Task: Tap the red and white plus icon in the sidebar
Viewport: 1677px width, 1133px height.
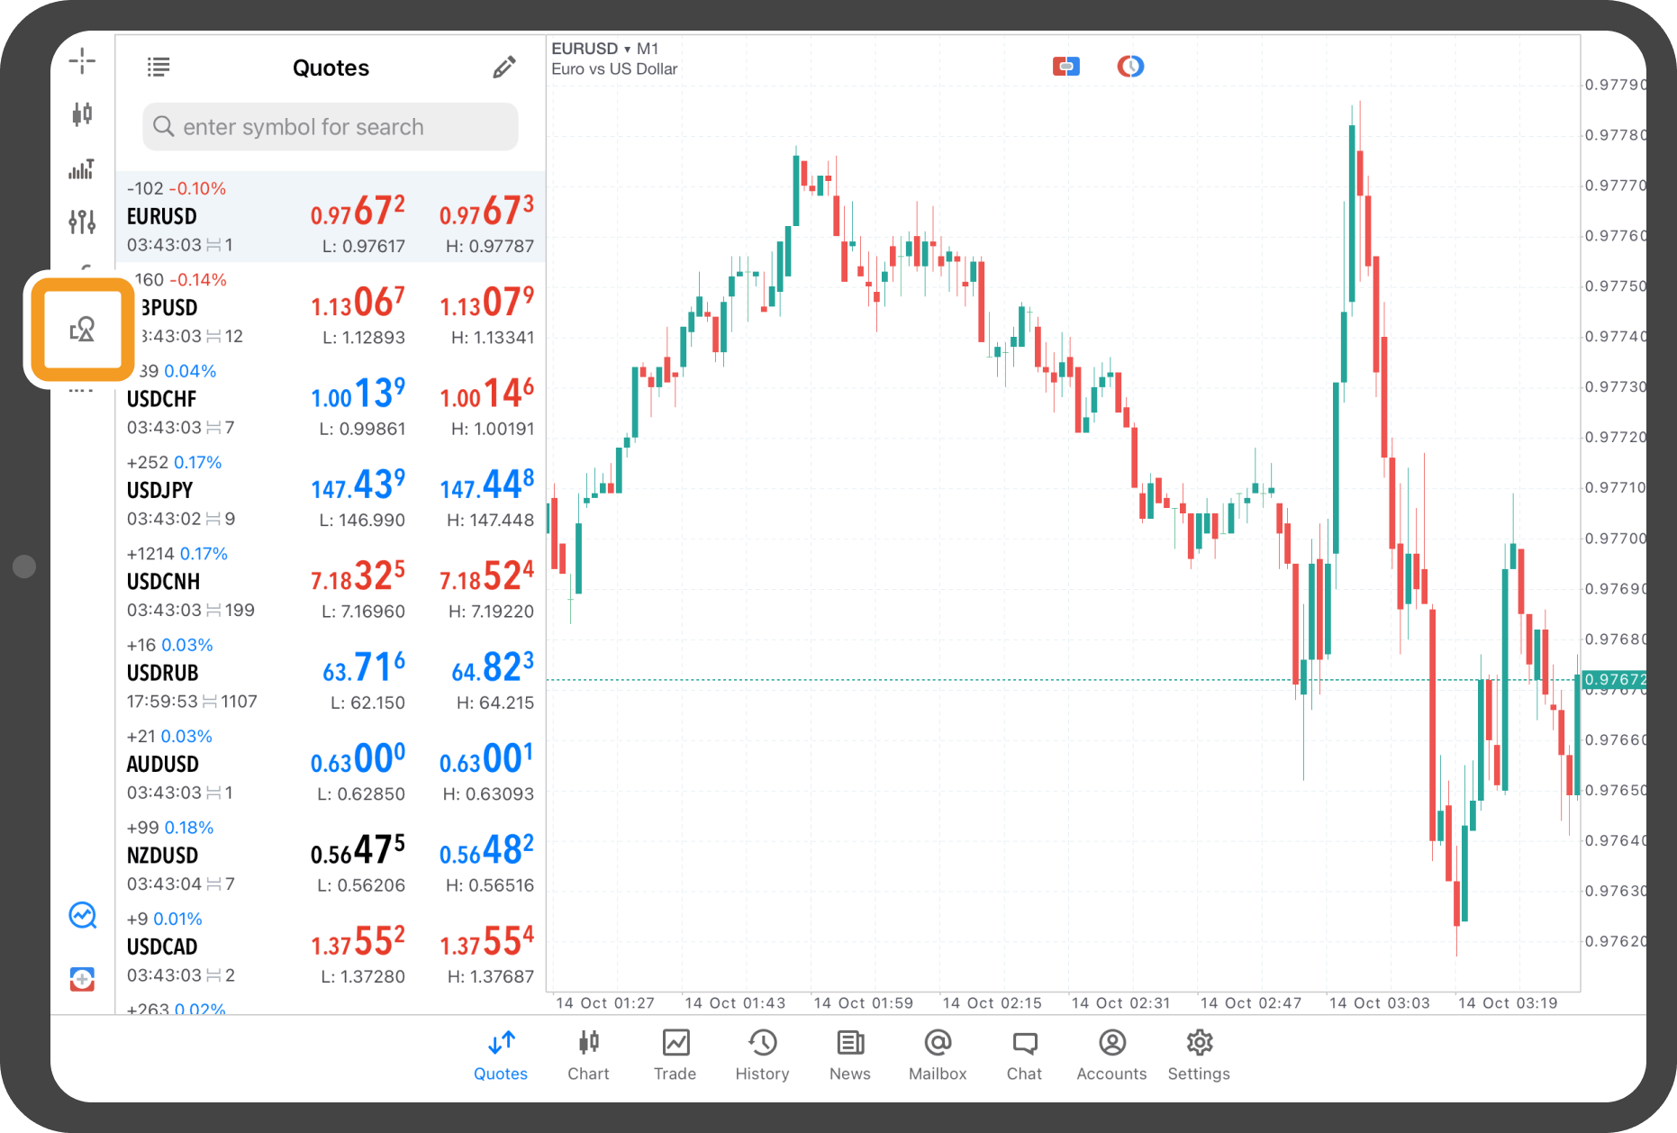Action: (x=83, y=979)
